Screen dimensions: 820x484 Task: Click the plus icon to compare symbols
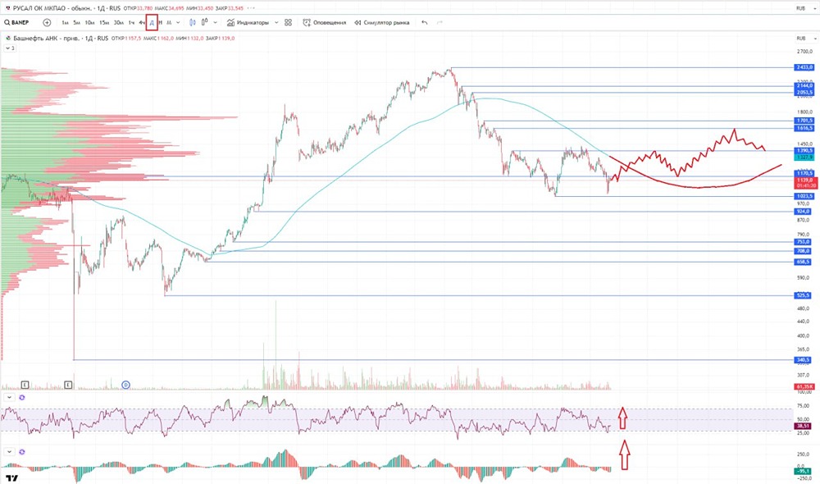pyautogui.click(x=47, y=22)
